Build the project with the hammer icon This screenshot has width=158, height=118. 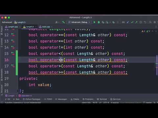coord(64,22)
